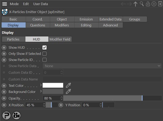Viewport: 163px width, 121px height.
Task: Switch to the Basic tab
Action: click(13, 19)
